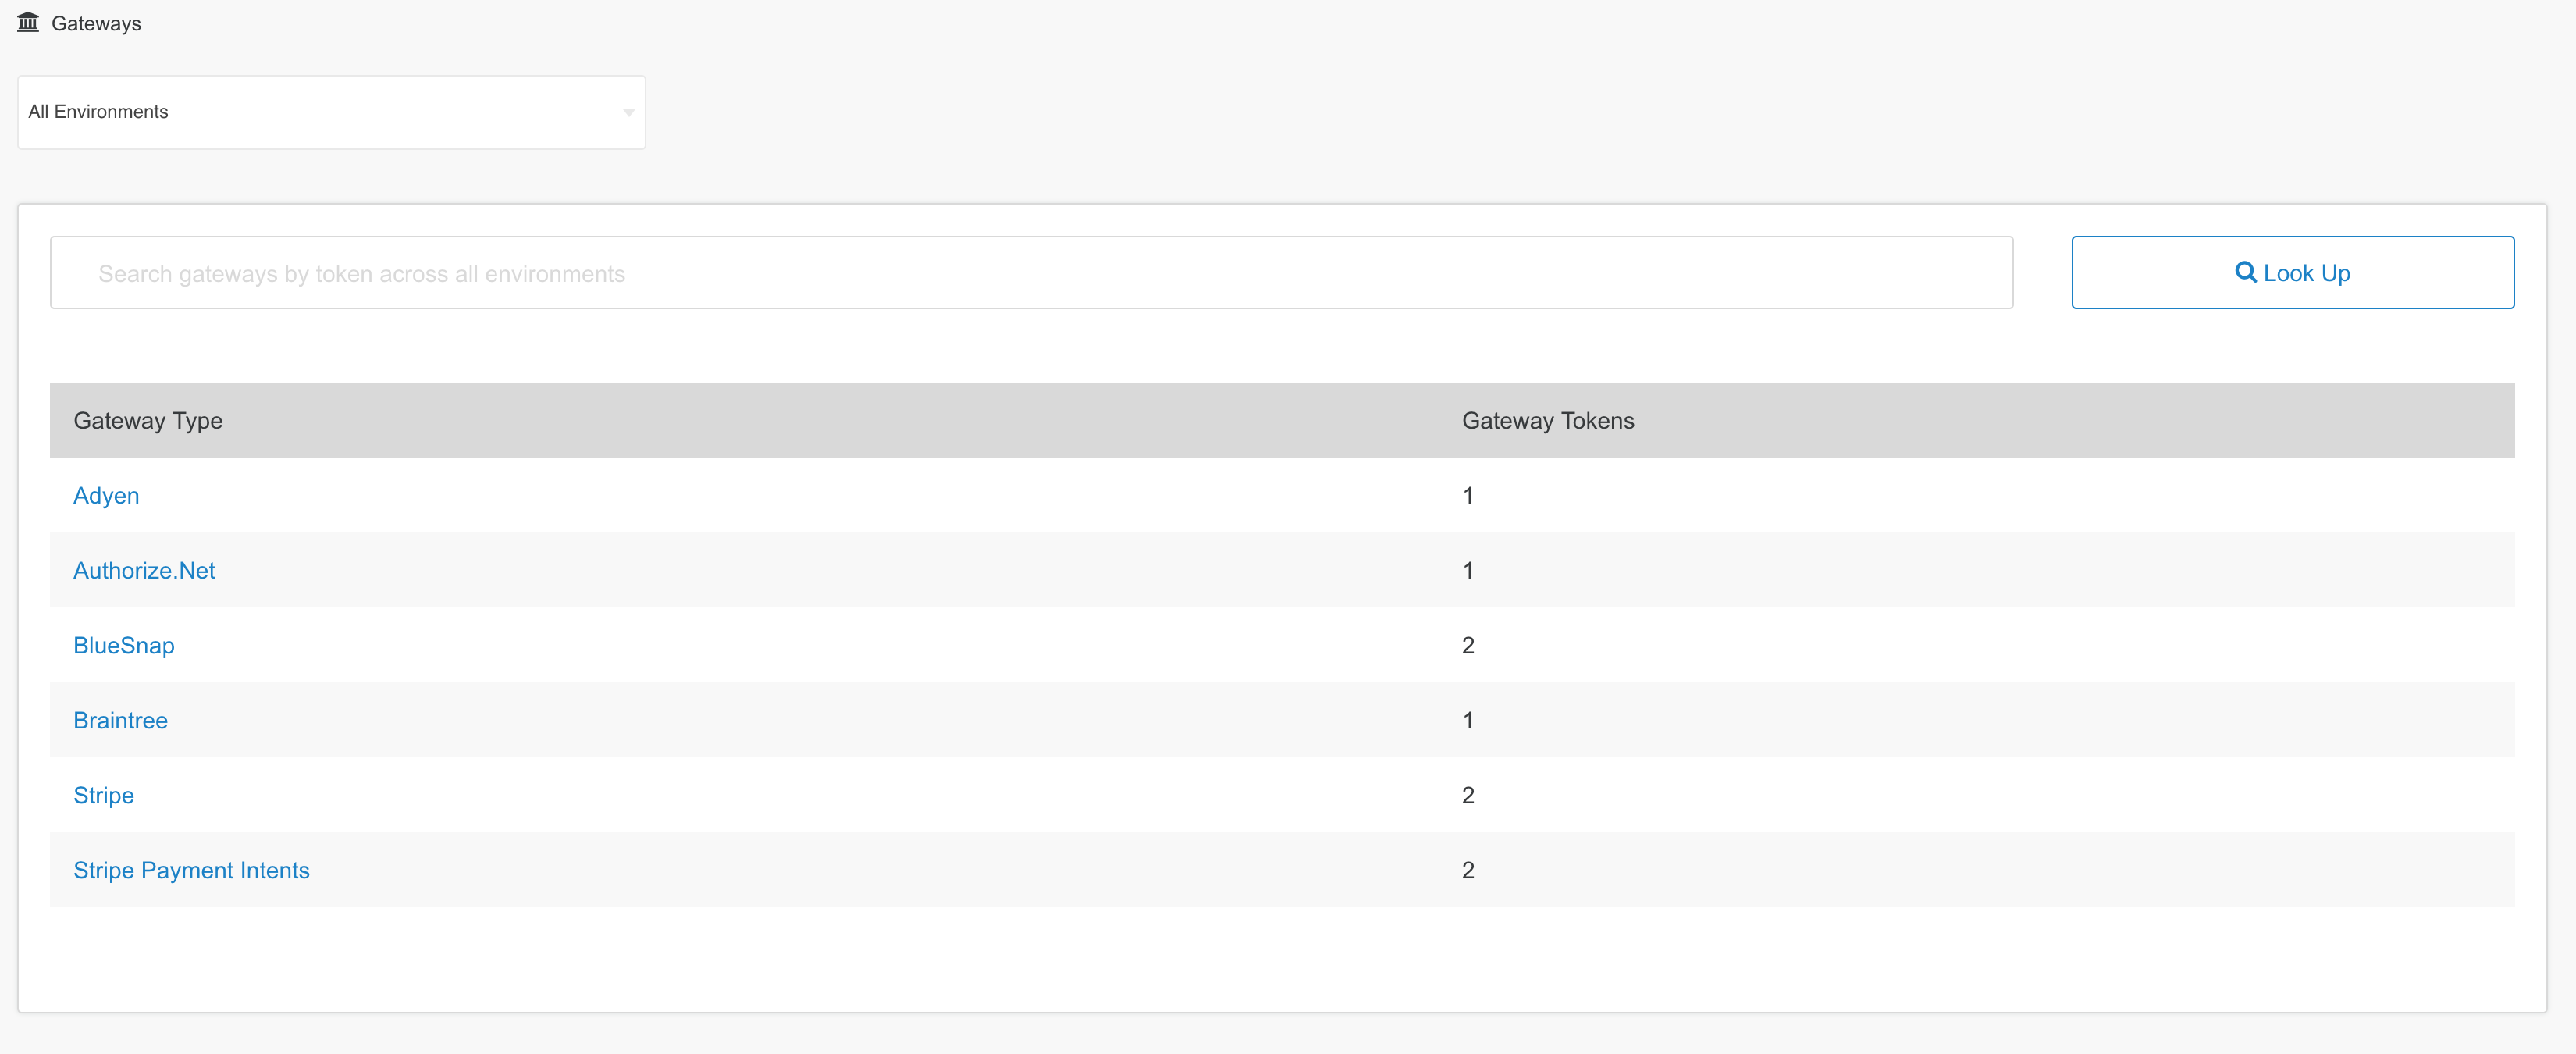
Task: Focus the gateway token search field
Action: (x=1031, y=273)
